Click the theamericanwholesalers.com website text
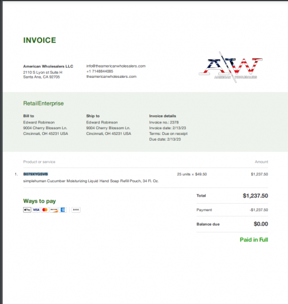The height and width of the screenshot is (304, 288). tap(111, 77)
